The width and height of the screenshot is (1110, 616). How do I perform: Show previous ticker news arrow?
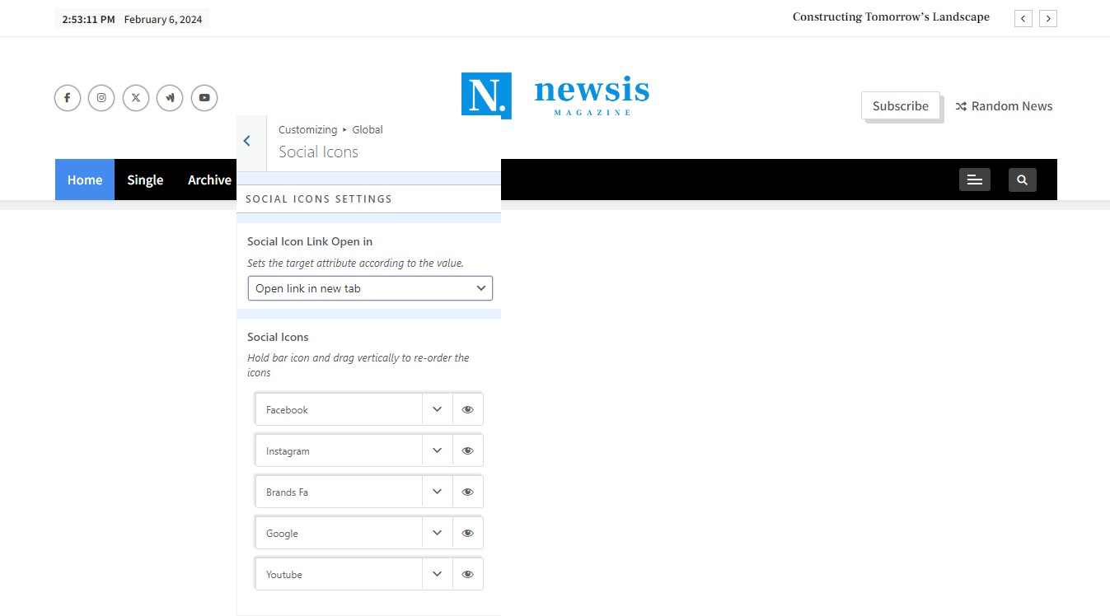point(1023,18)
